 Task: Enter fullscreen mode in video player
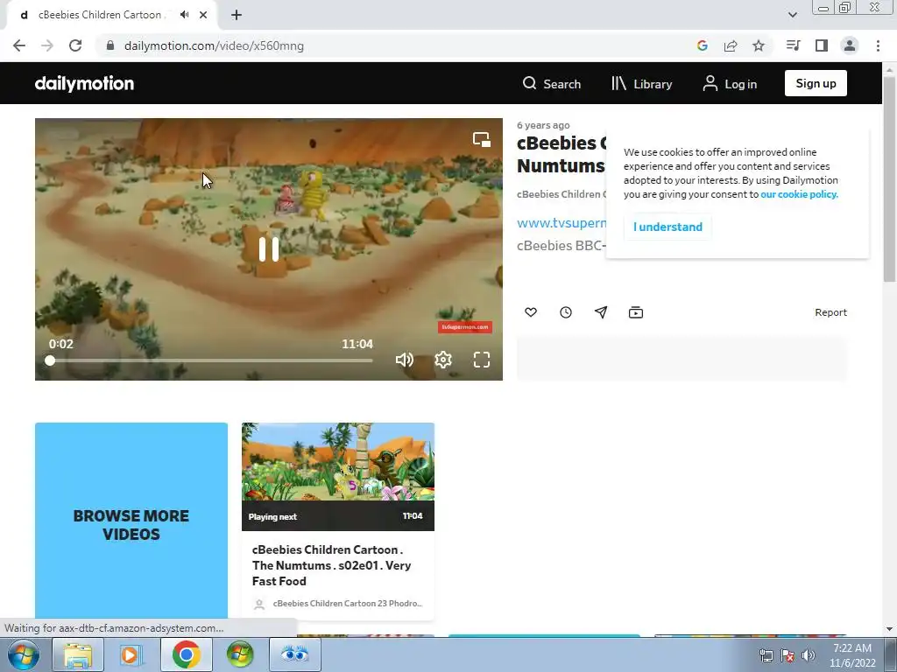[482, 360]
